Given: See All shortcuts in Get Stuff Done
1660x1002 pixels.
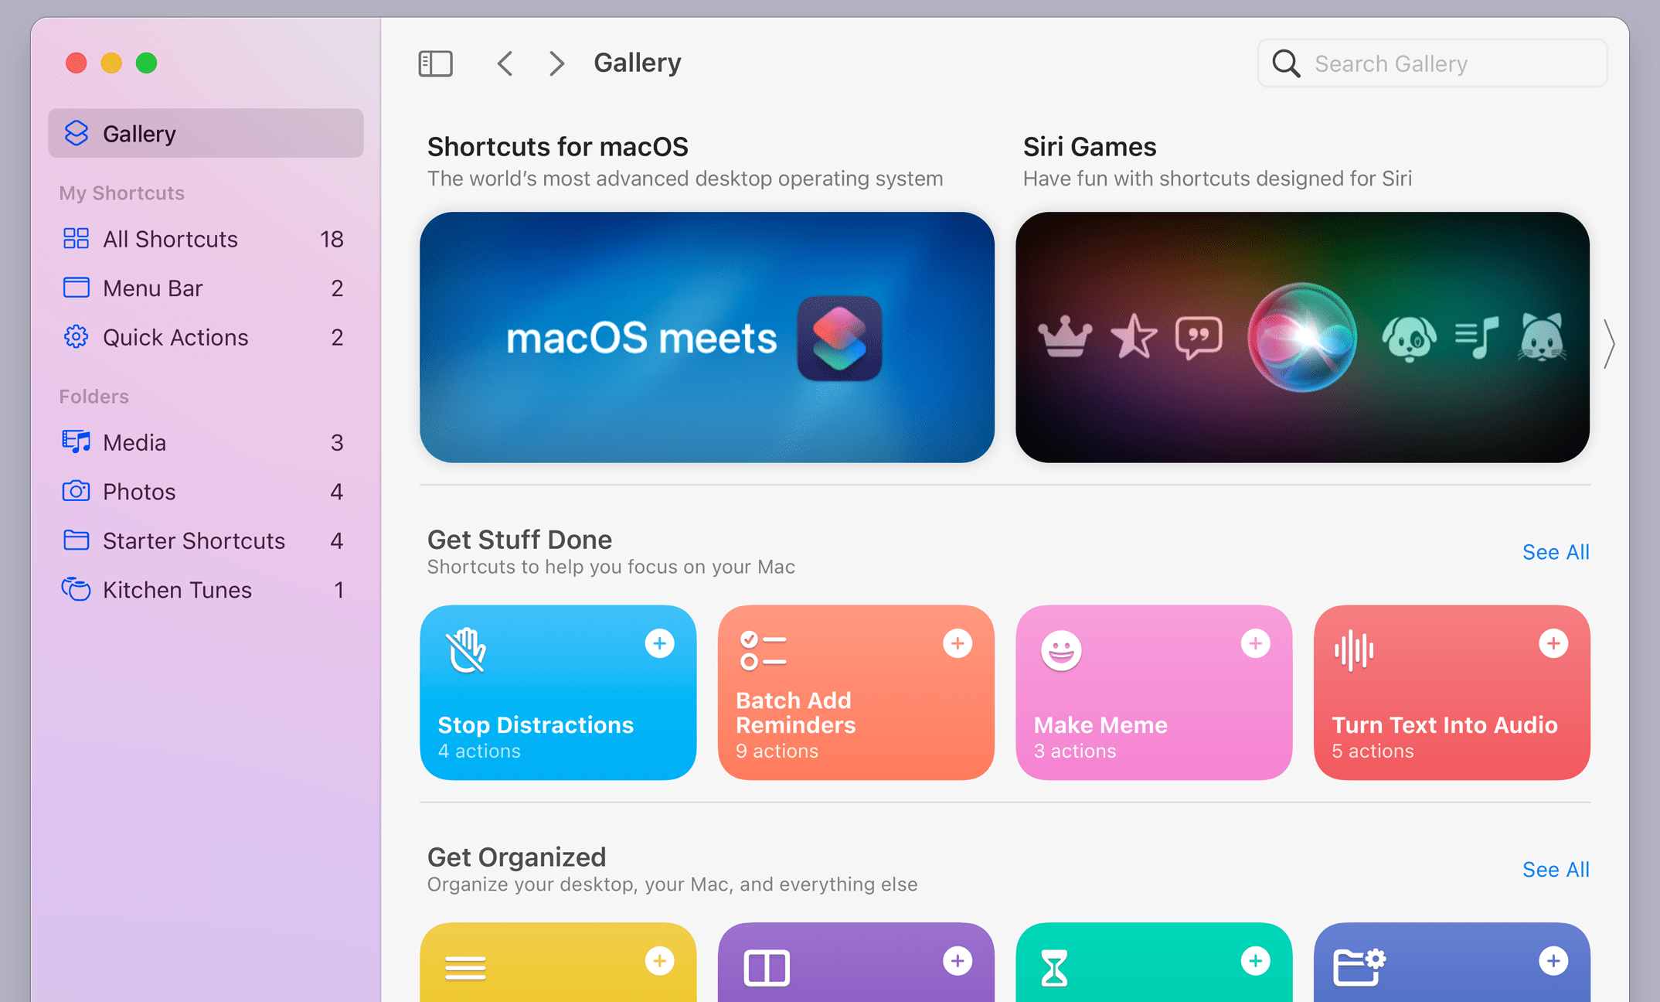Looking at the screenshot, I should click(x=1554, y=551).
